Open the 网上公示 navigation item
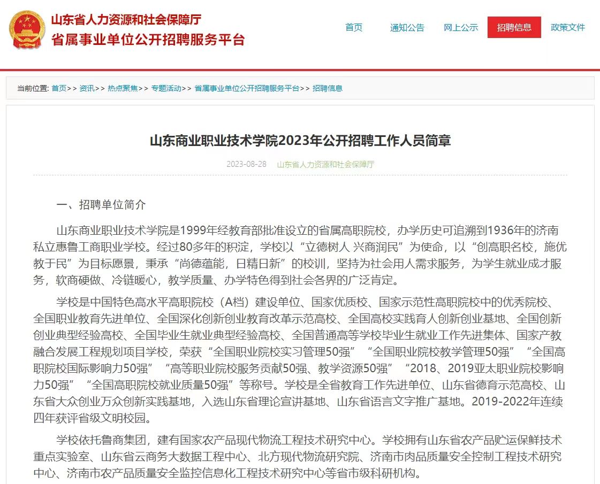Screen dimensions: 600x484 point(461,27)
